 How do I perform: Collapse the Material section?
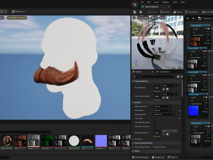(133, 103)
